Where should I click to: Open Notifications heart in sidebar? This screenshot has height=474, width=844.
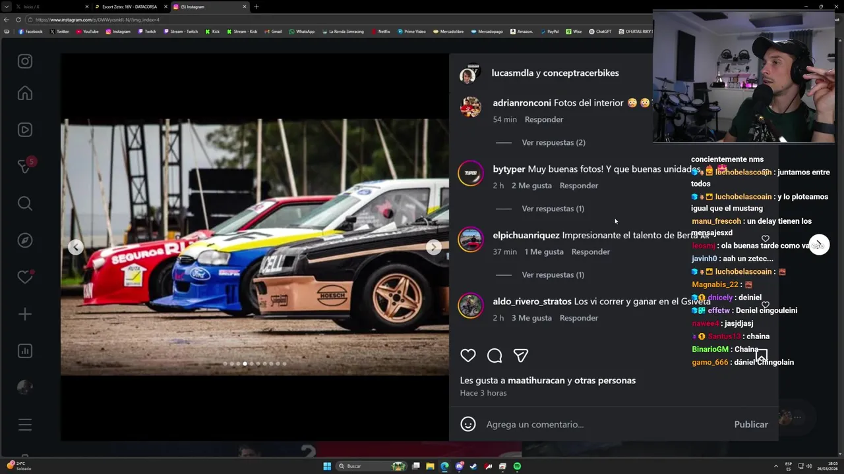coord(25,277)
